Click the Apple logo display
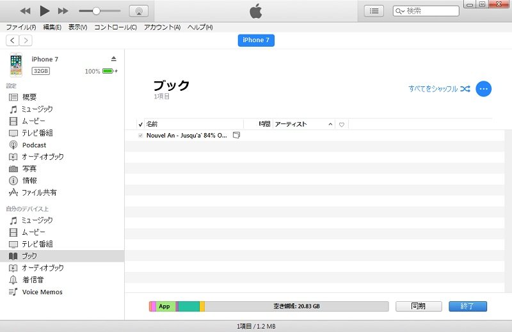 [x=256, y=11]
